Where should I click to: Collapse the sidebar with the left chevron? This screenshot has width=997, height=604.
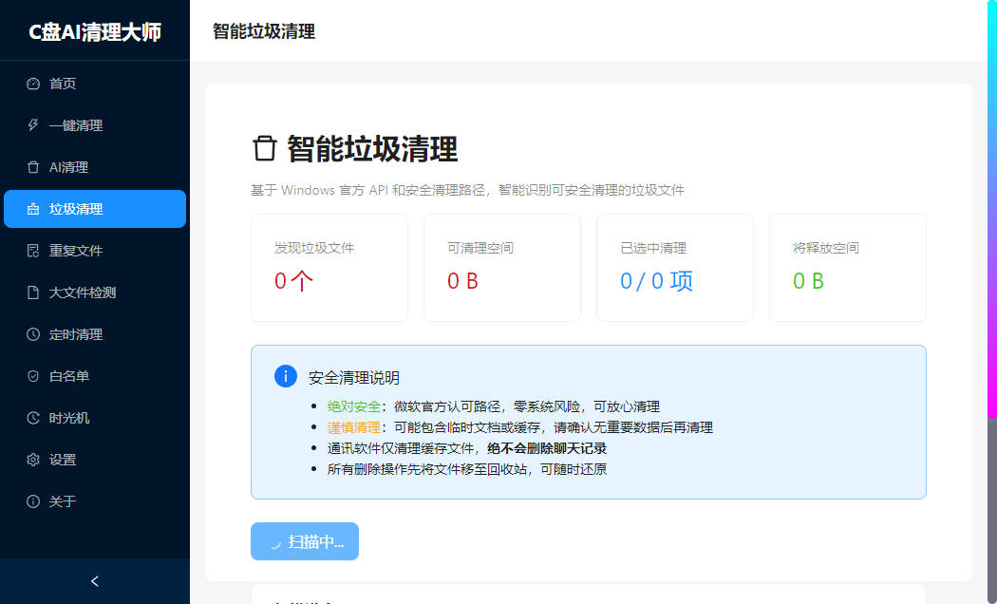(x=94, y=580)
